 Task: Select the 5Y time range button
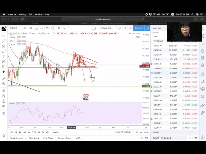tap(43, 132)
